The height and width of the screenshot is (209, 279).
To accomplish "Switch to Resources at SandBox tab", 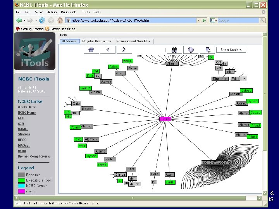I will click(x=133, y=41).
